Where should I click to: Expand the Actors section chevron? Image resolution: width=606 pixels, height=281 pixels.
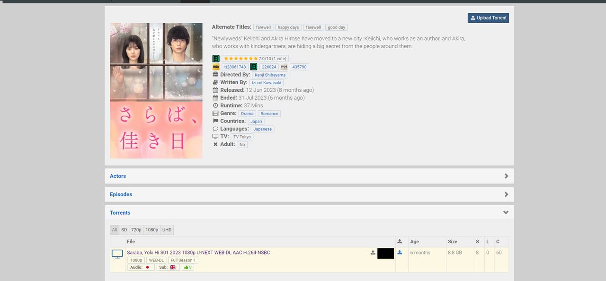click(x=506, y=176)
